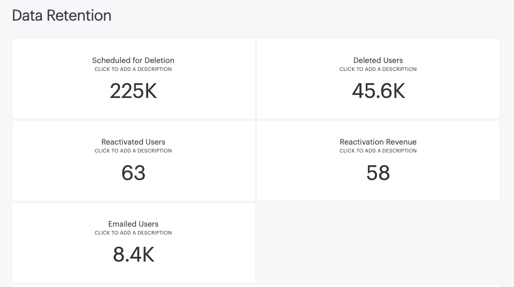Select the Reactivation Revenue card title

378,142
